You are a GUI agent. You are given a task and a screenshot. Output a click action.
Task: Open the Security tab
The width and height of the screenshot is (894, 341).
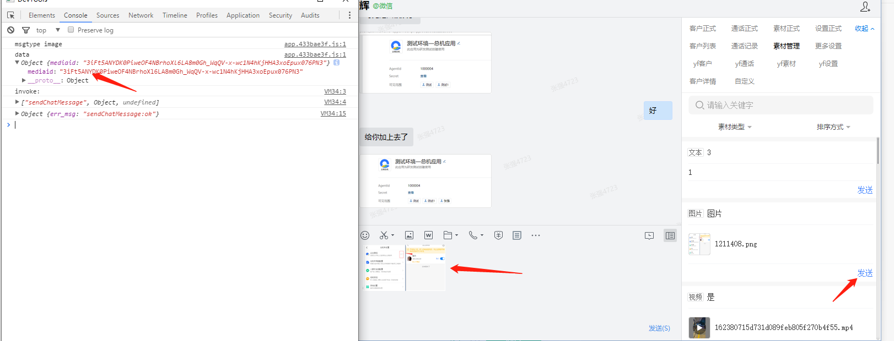pos(281,15)
